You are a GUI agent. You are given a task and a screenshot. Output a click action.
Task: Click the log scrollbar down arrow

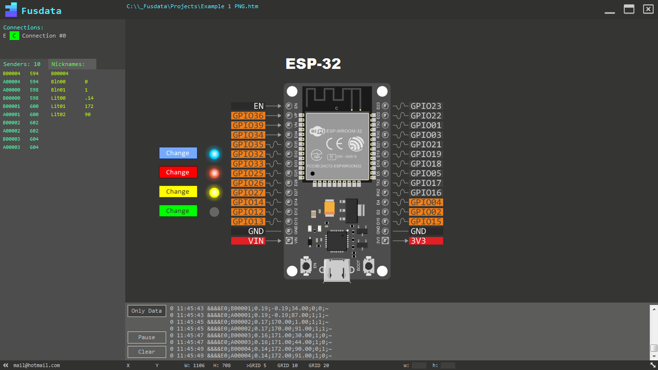pyautogui.click(x=654, y=356)
